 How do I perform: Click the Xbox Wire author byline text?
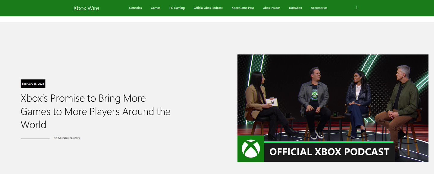pyautogui.click(x=75, y=138)
